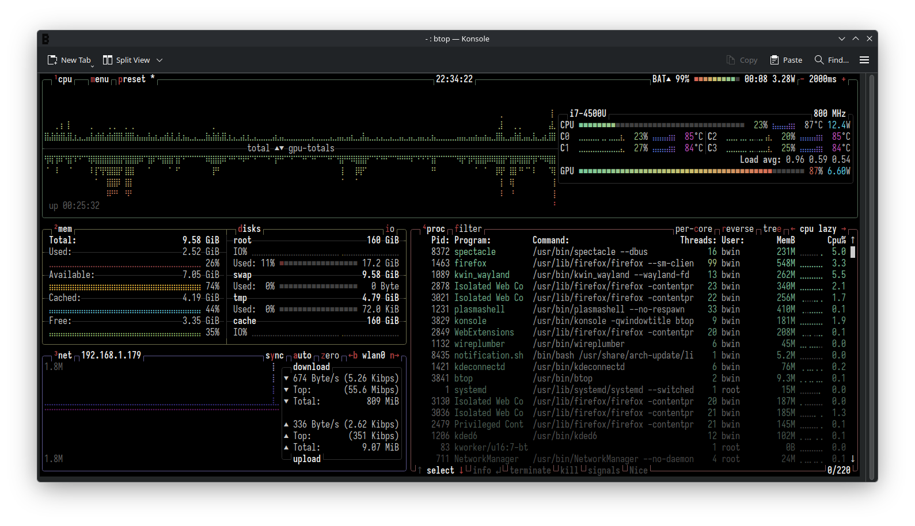Toggle reverse sorting of processes
The width and height of the screenshot is (915, 526).
pyautogui.click(x=738, y=229)
